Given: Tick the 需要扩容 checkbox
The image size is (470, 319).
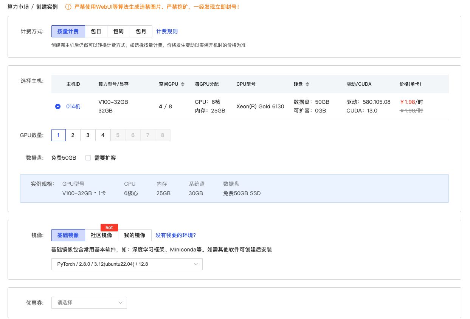Looking at the screenshot, I should tap(88, 158).
